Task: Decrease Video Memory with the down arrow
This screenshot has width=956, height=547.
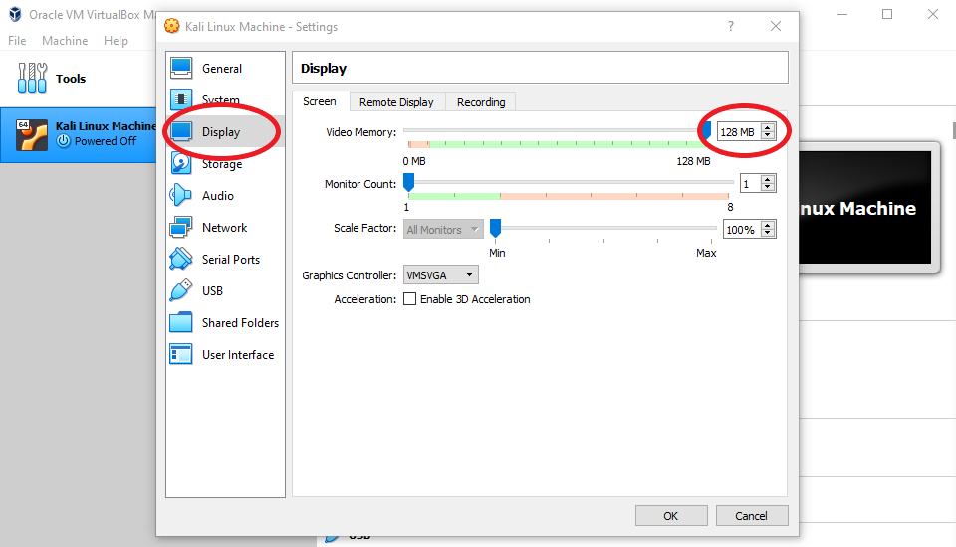Action: (768, 136)
